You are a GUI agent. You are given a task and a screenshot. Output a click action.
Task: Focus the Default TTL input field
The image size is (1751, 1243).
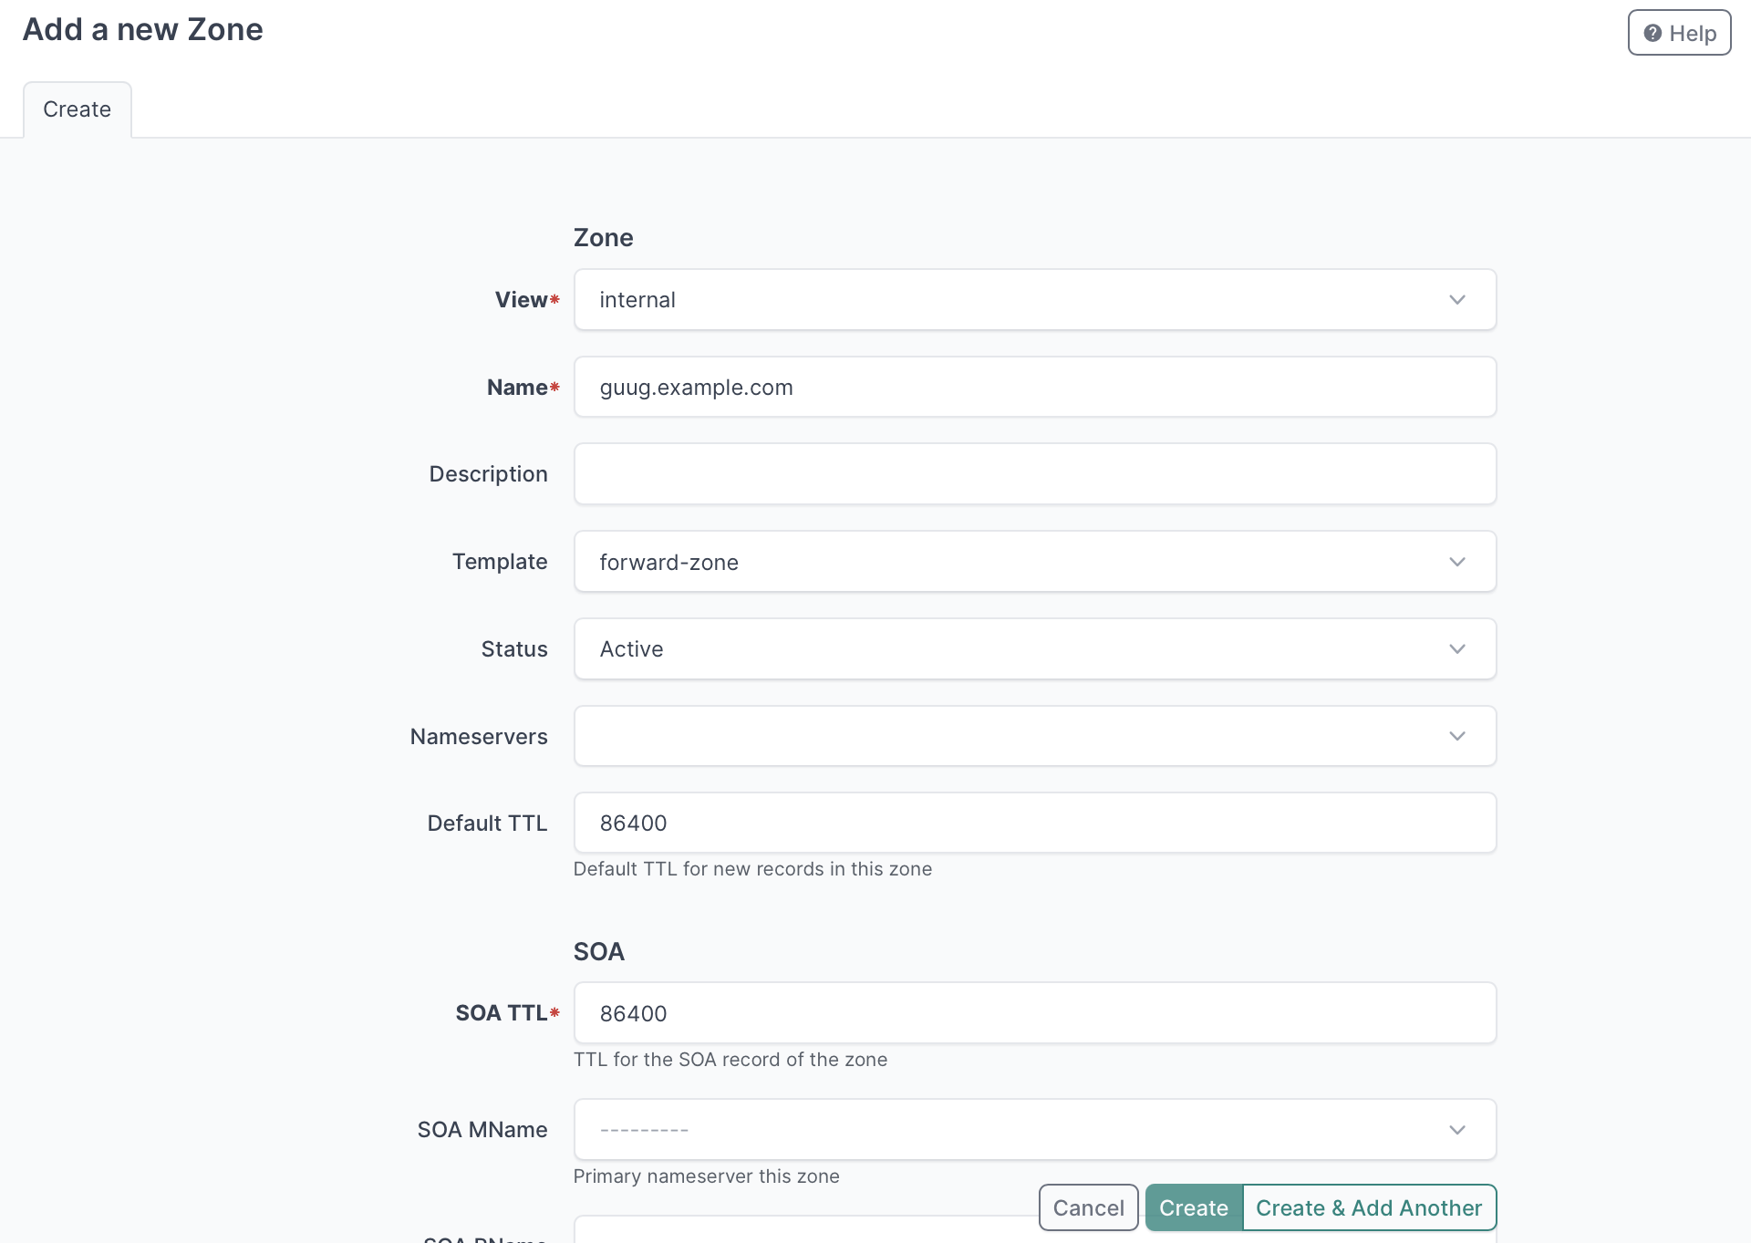[1034, 823]
